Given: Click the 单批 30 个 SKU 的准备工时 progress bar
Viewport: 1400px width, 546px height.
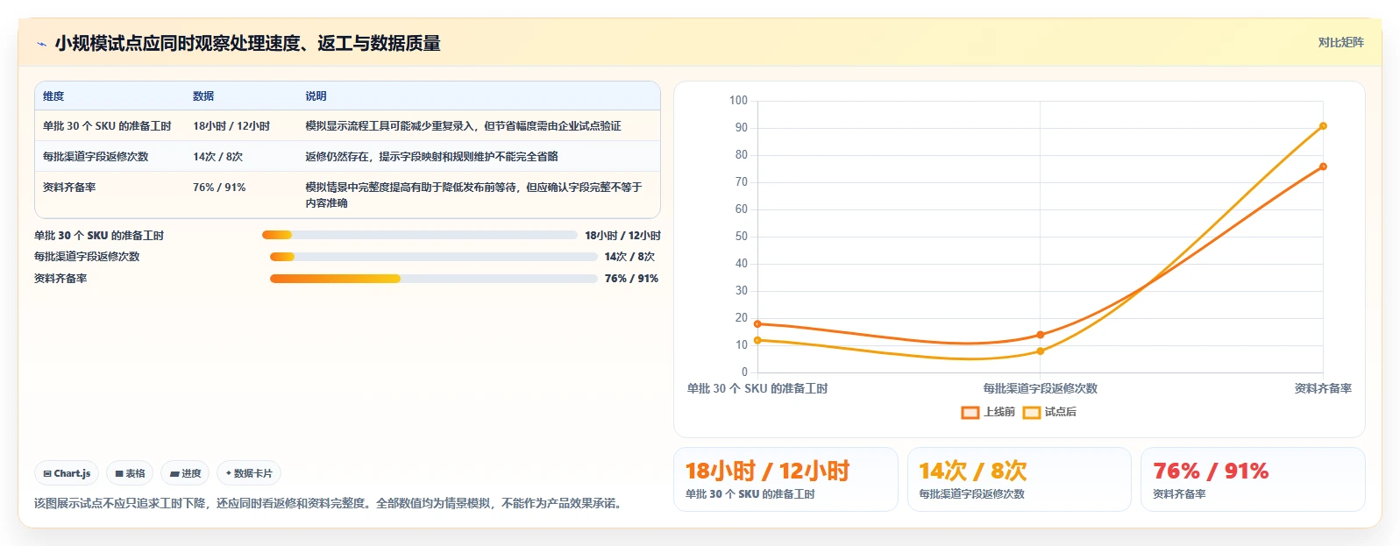Looking at the screenshot, I should click(419, 235).
